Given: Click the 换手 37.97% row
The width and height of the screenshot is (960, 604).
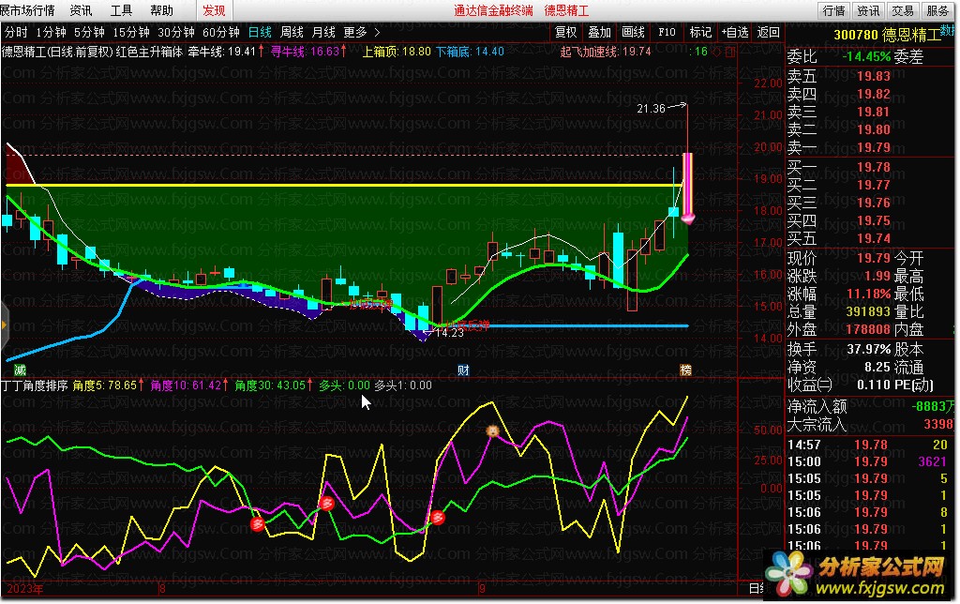Looking at the screenshot, I should [839, 349].
